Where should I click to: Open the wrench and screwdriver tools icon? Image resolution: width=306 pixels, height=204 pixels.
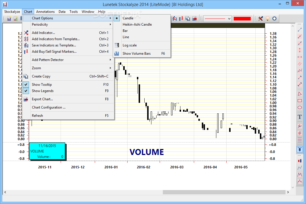(x=260, y=19)
